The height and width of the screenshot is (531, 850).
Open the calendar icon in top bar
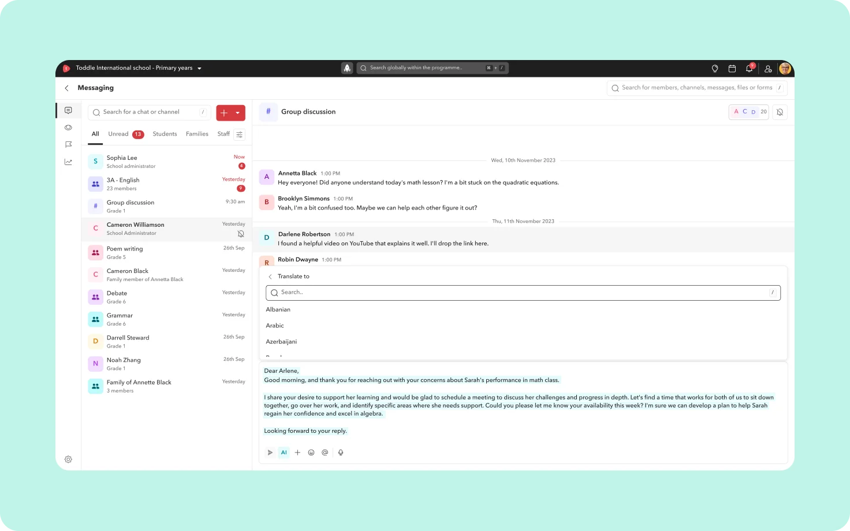point(732,69)
